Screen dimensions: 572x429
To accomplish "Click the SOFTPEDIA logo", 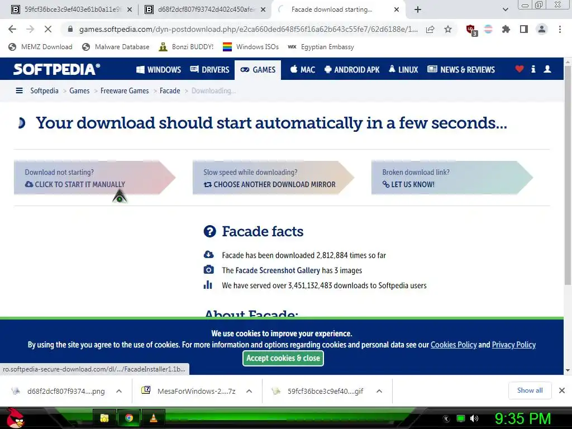I will point(56,69).
